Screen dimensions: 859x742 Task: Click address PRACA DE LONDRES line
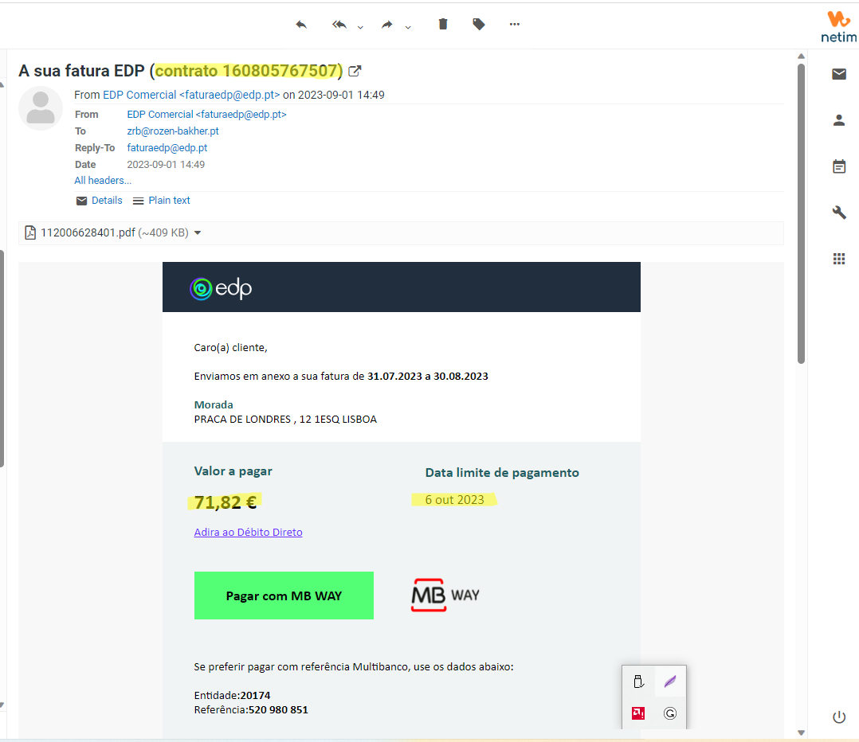[x=285, y=419]
